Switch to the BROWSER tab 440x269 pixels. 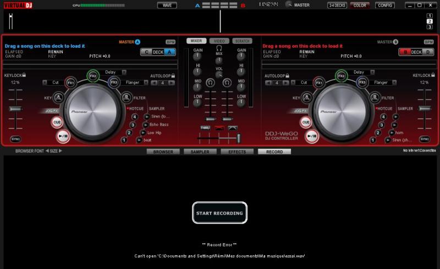163,152
